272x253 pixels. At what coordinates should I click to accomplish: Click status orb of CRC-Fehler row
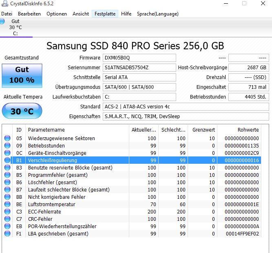[7, 219]
